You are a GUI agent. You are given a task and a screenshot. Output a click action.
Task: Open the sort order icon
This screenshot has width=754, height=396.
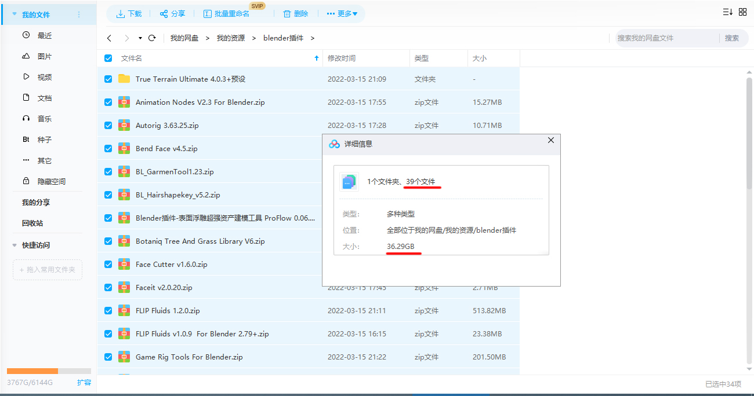click(727, 12)
